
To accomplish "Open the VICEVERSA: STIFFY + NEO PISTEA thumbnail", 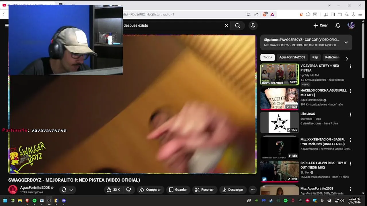I will 280,74.
